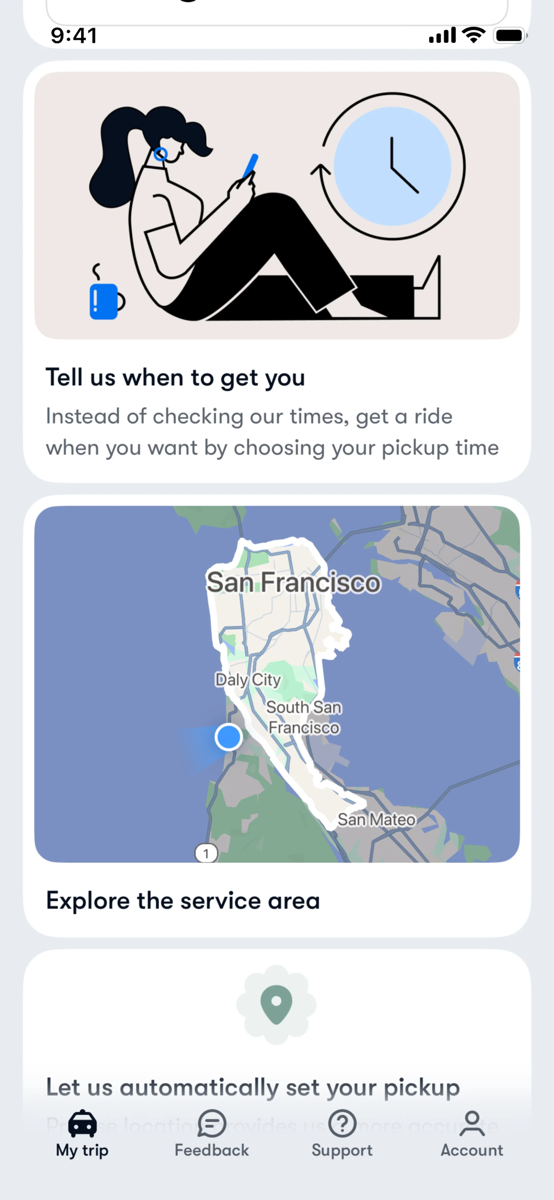
Task: Select the My trip tab label
Action: pyautogui.click(x=83, y=1150)
